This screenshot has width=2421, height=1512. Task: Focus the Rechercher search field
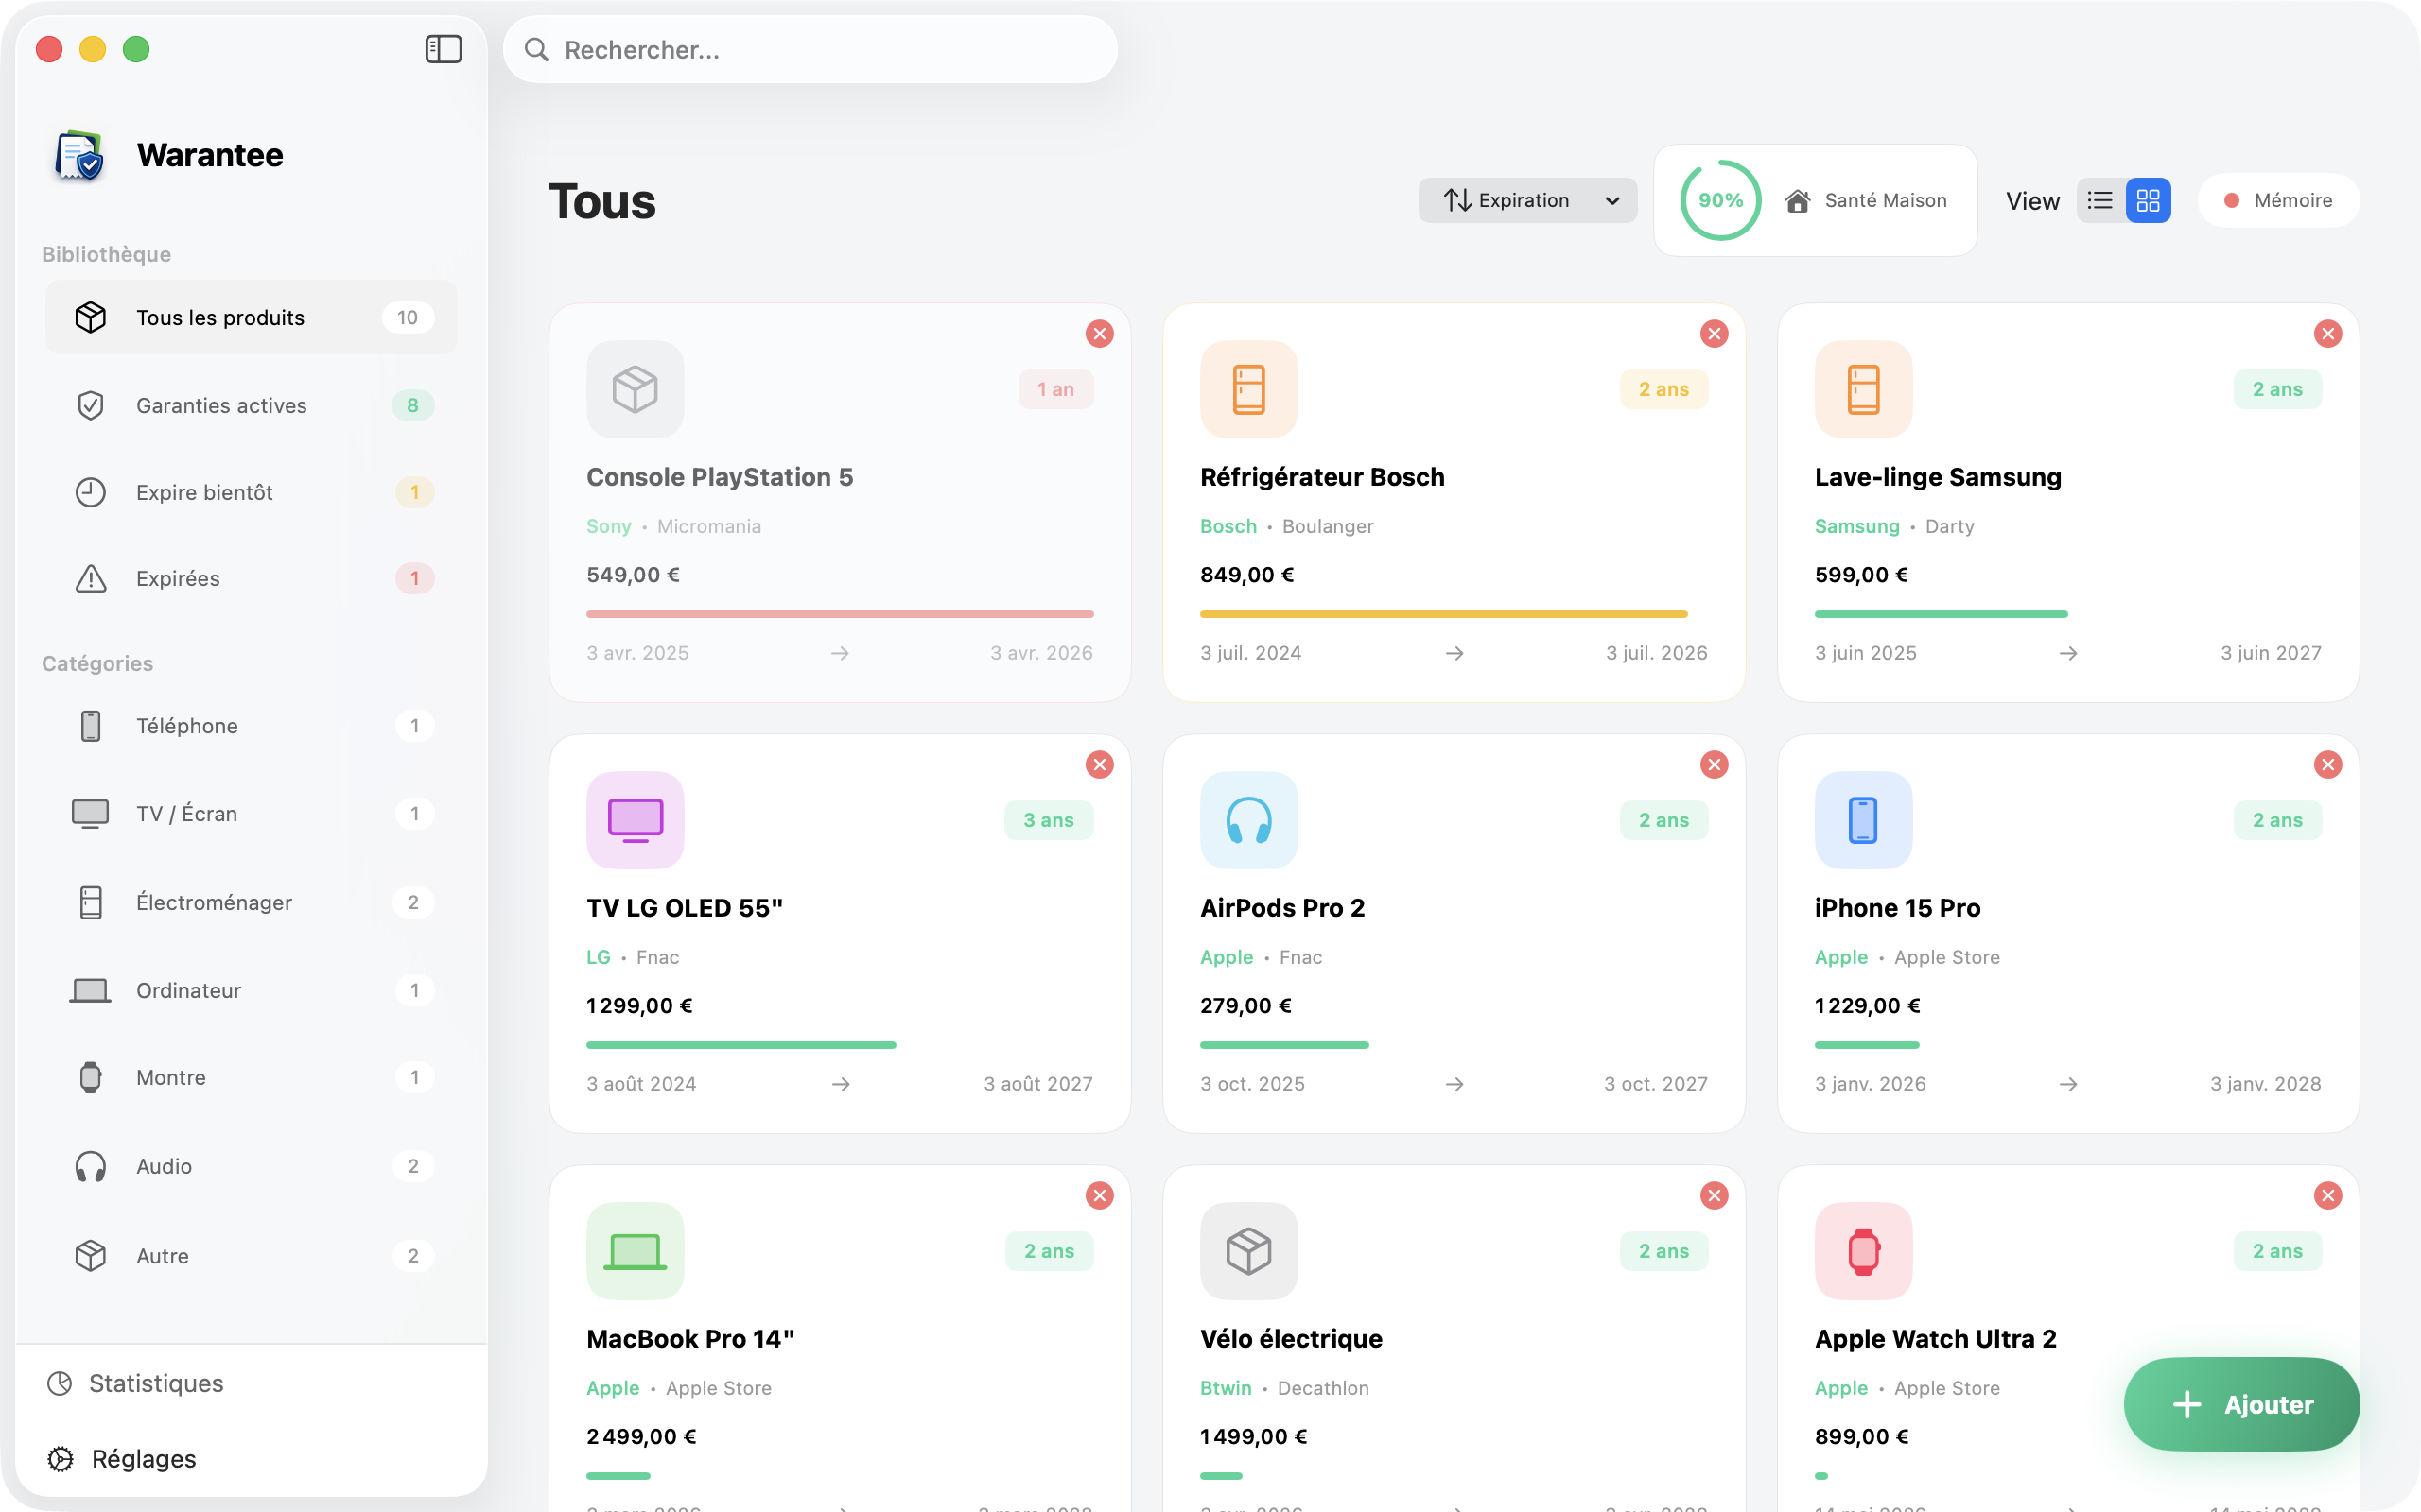click(810, 49)
